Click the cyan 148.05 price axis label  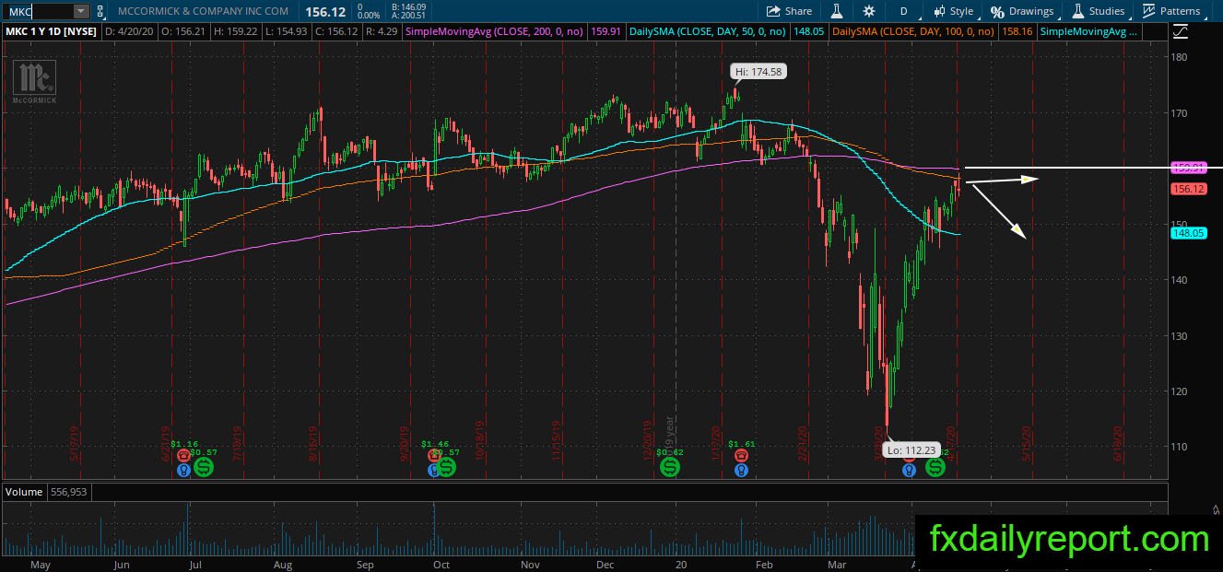(x=1189, y=233)
